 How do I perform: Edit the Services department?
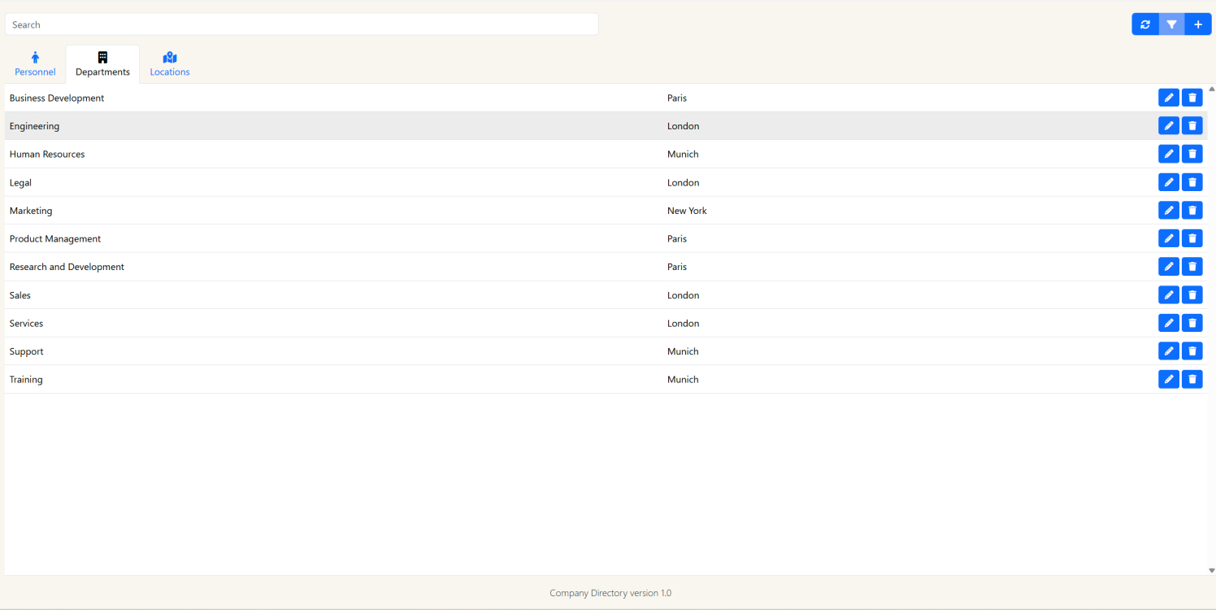click(1168, 323)
